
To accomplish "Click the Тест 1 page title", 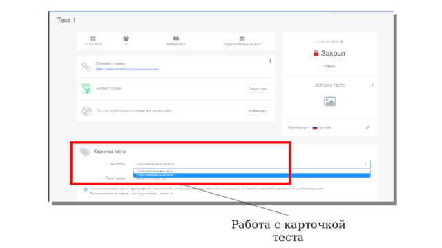I will coord(66,20).
